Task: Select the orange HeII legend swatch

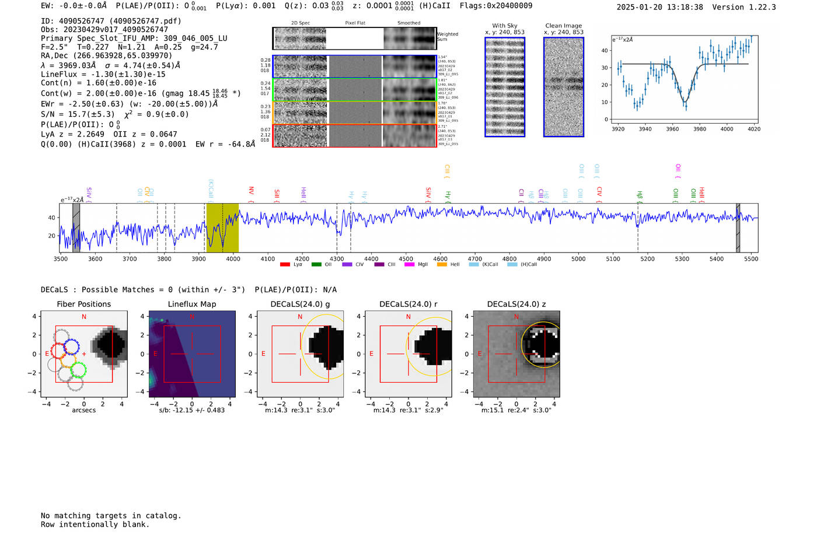Action: 442,264
